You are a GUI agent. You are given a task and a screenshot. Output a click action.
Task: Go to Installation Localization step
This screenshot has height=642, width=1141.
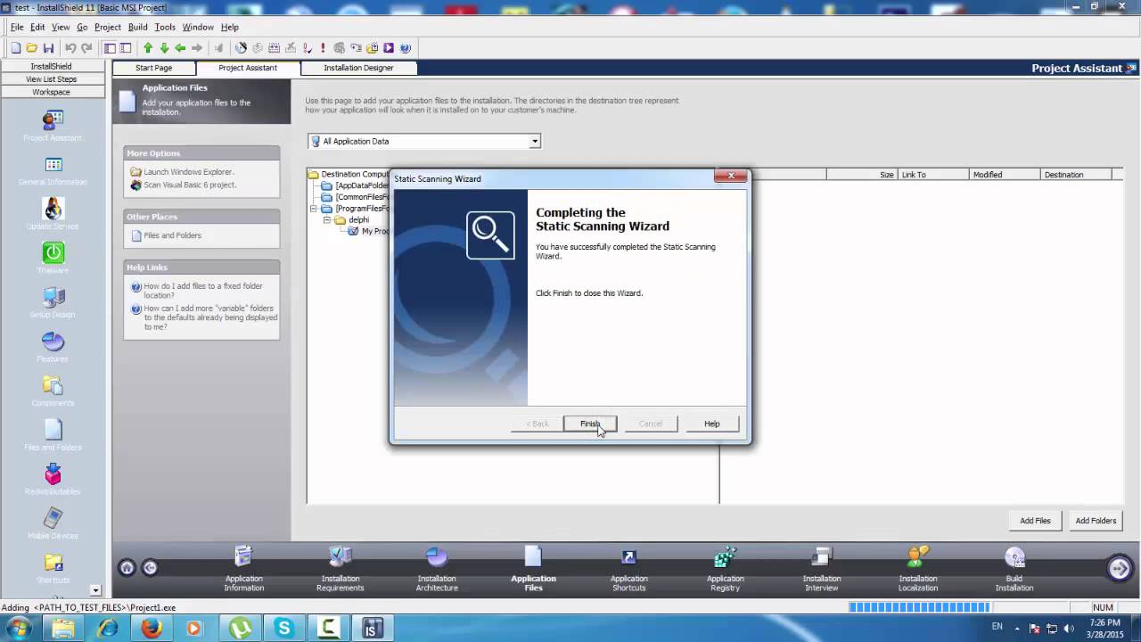[x=917, y=569]
